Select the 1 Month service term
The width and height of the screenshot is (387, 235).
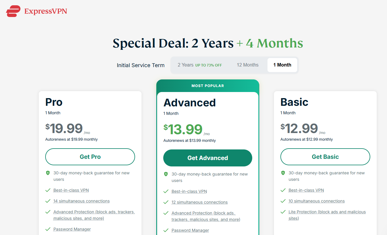pyautogui.click(x=282, y=65)
